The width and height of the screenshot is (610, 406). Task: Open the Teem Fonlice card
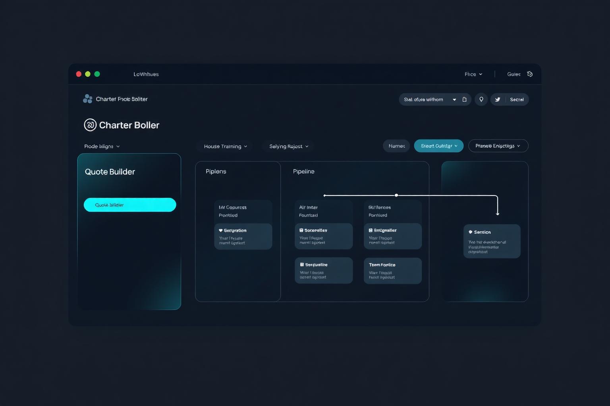tap(393, 270)
